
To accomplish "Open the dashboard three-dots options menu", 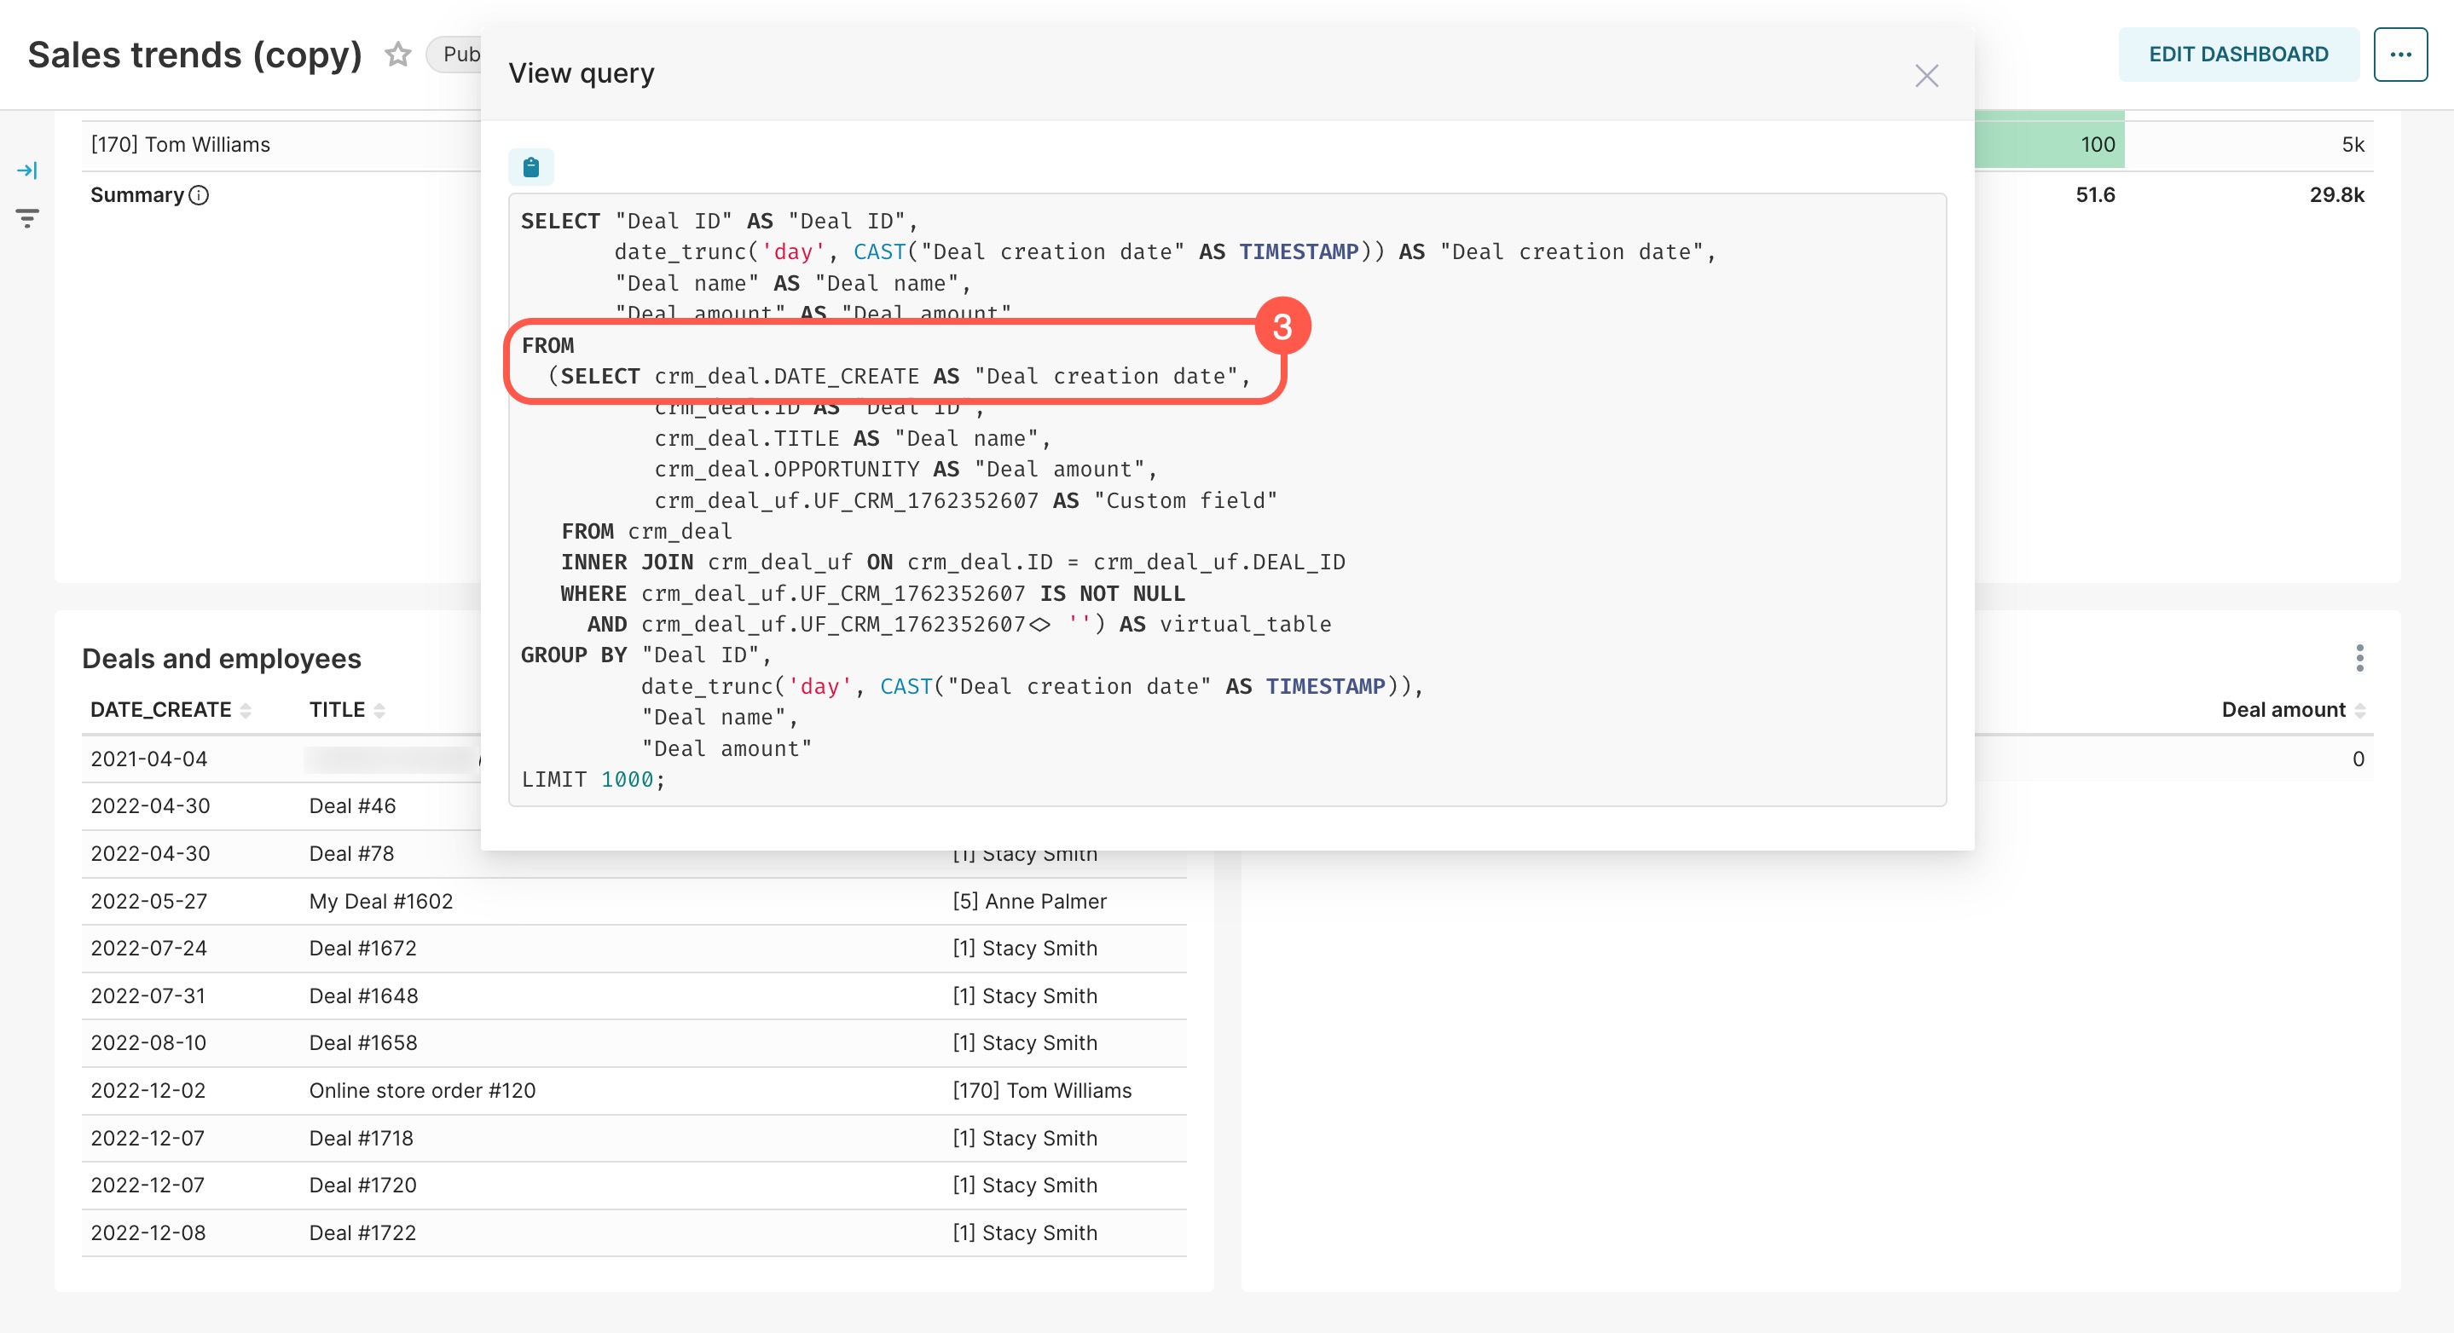I will pos(2399,55).
